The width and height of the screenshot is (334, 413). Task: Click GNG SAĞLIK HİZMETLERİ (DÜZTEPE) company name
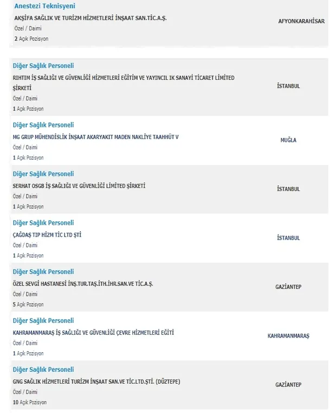pos(97,381)
